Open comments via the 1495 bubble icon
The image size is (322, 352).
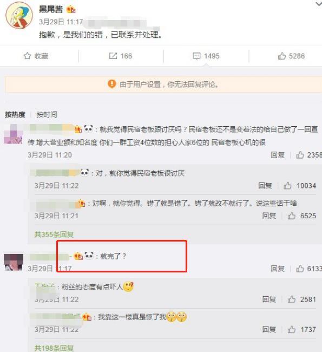pos(196,56)
